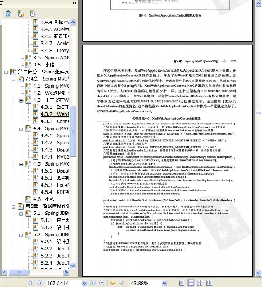Open bookmark 4.1 Spring MVC
This screenshot has width=262, height=287.
coord(51,86)
